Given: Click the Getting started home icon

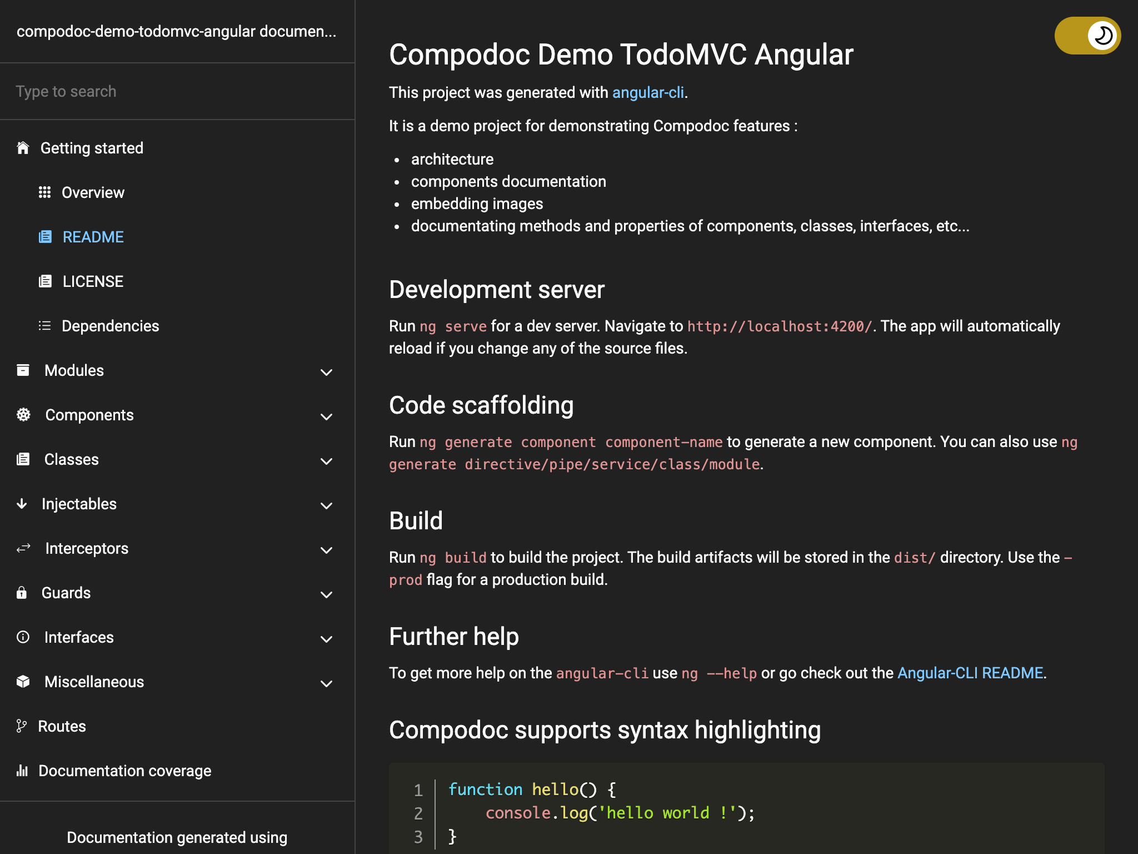Looking at the screenshot, I should click(x=23, y=148).
